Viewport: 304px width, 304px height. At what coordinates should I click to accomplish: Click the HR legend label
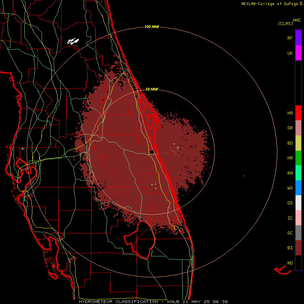click(290, 158)
